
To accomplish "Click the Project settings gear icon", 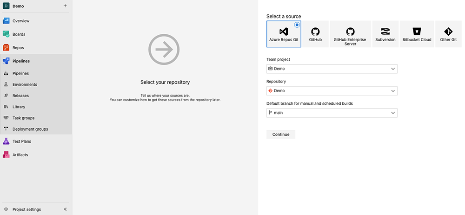I will [6, 209].
